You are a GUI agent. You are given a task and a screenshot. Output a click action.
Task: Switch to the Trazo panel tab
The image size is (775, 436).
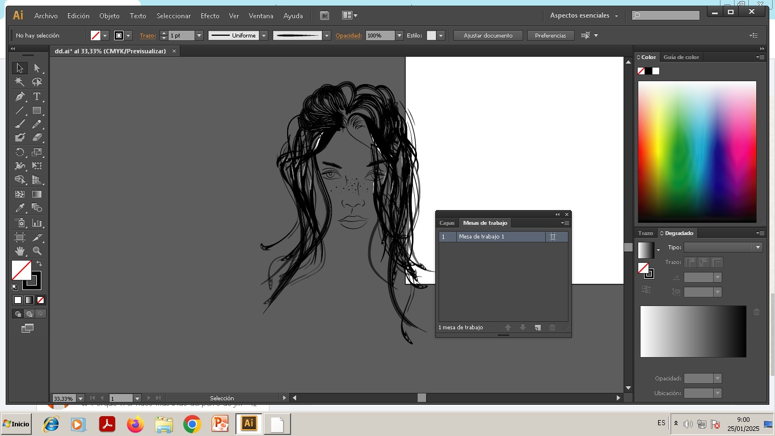[x=646, y=233]
